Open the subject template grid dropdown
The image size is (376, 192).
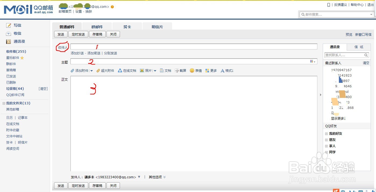(x=312, y=61)
